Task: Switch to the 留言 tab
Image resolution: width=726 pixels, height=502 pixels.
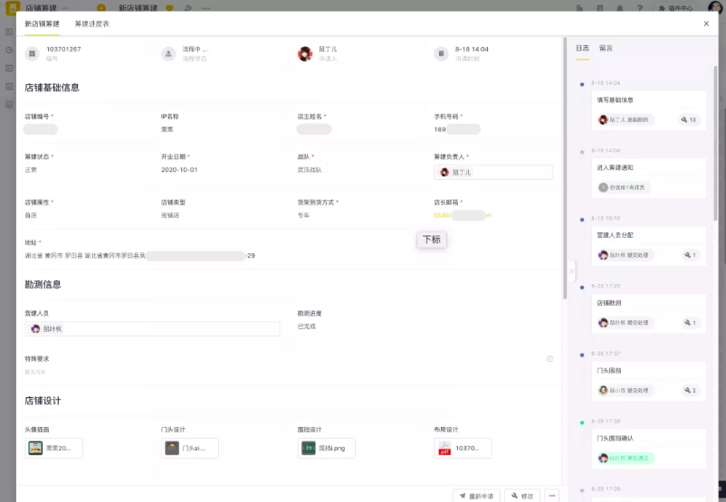Action: point(606,48)
